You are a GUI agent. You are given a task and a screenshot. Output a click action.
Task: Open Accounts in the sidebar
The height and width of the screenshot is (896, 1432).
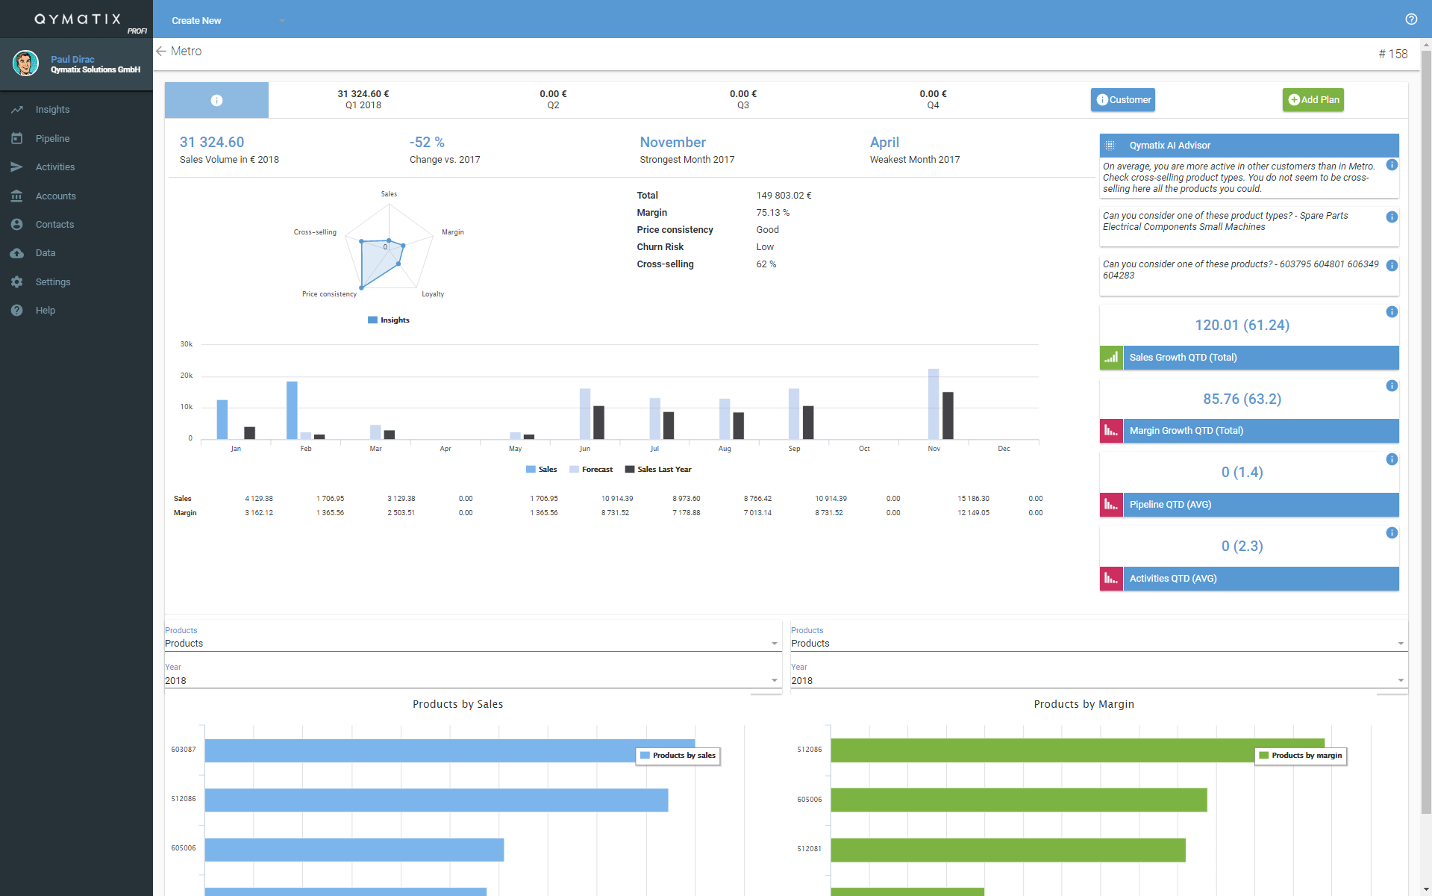76,196
